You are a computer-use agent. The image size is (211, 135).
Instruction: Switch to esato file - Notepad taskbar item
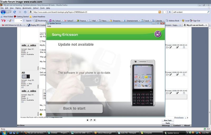pyautogui.click(x=128, y=133)
